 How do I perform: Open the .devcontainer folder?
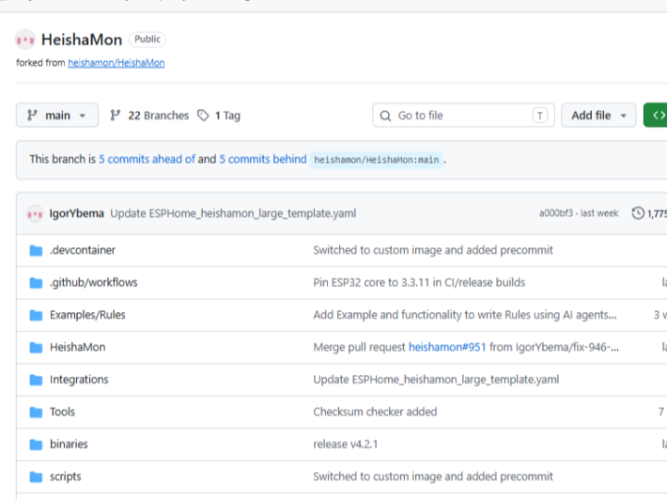[82, 250]
